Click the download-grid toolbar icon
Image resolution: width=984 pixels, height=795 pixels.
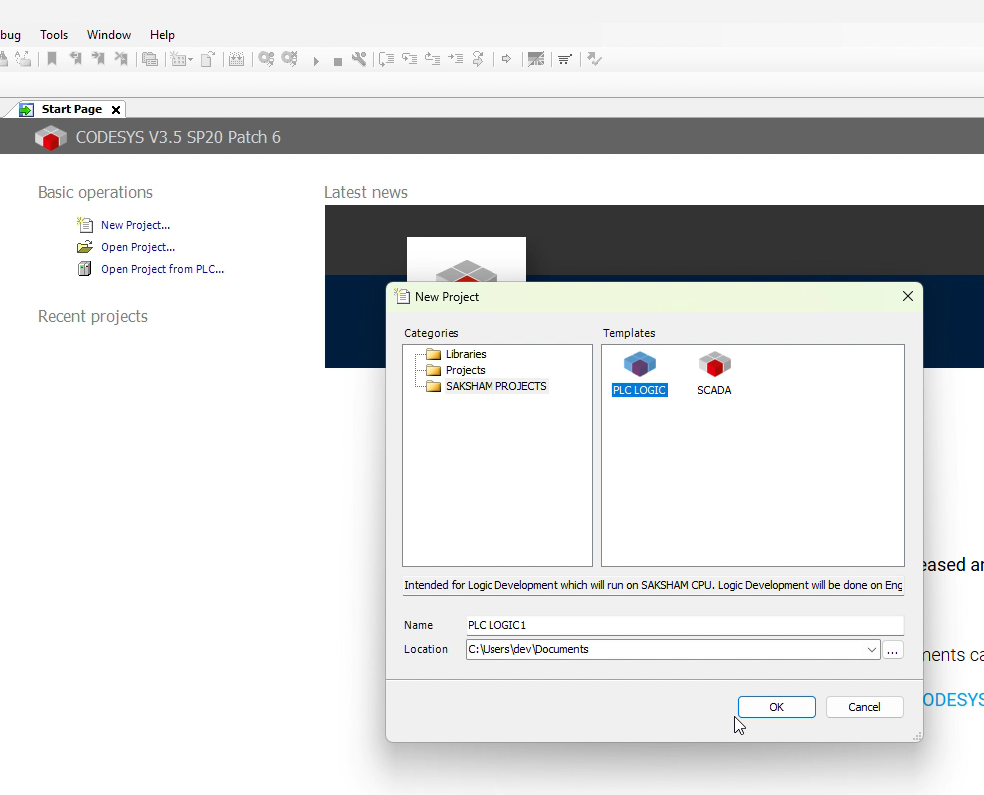click(236, 59)
